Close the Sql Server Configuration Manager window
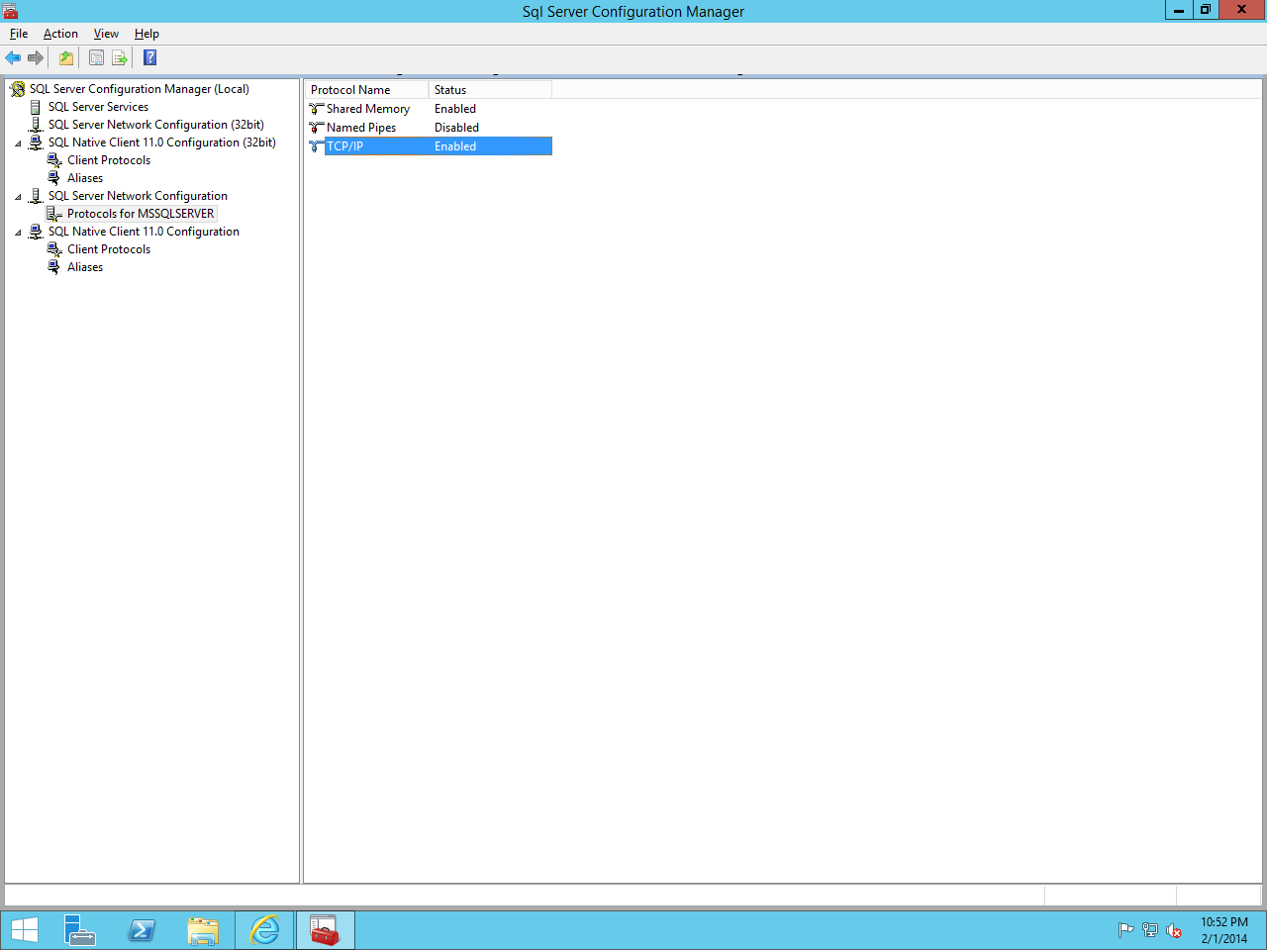Viewport: 1267px width, 950px height. point(1242,10)
